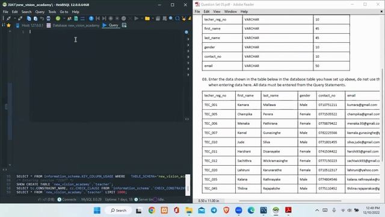Click the yellow star favorites icon
Image resolution: width=385 pixels, height=217 pixels.
pyautogui.click(x=9, y=25)
